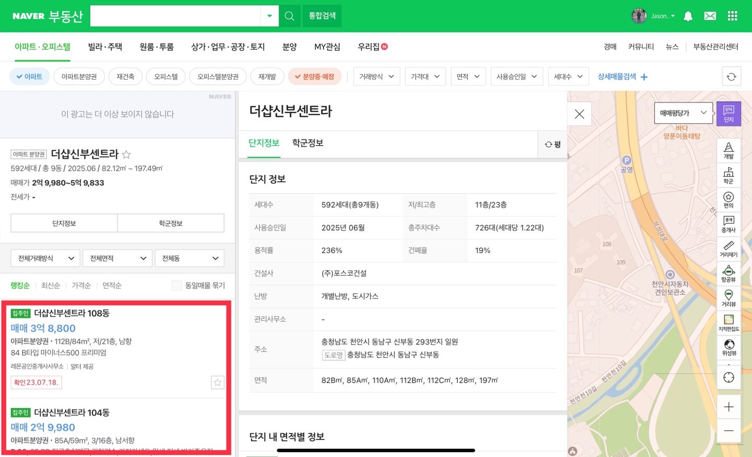Toggle the 분양중·예정 filter chip
752x457 pixels.
click(314, 77)
